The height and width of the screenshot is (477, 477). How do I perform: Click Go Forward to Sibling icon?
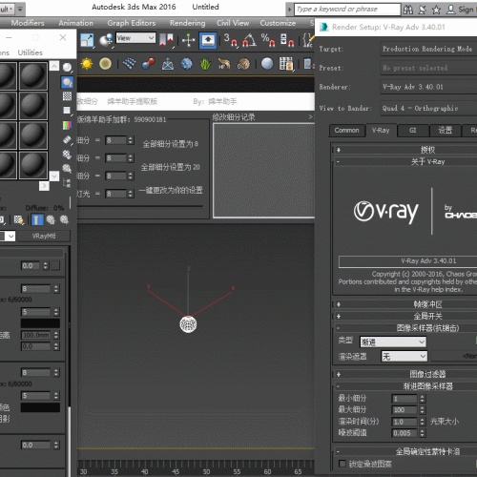coord(64,219)
